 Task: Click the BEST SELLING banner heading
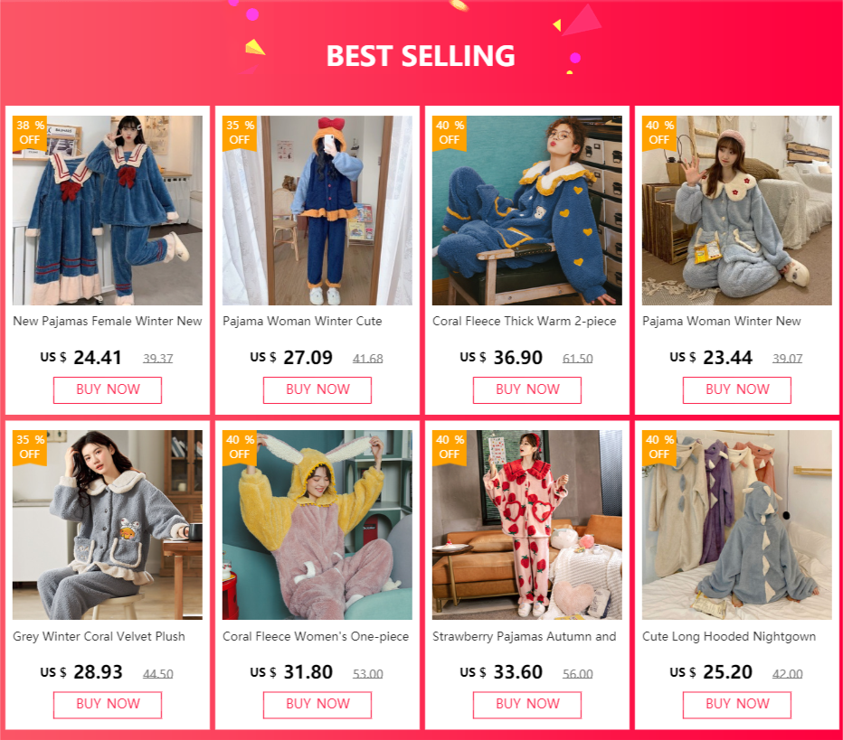point(421,56)
